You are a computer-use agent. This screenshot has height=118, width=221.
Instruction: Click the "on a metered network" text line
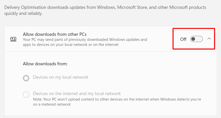52,104
